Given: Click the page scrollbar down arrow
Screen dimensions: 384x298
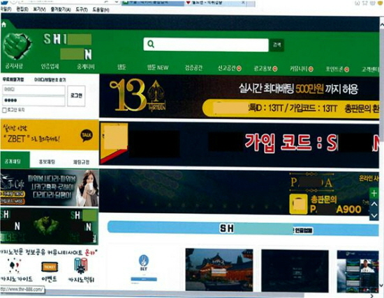Looking at the screenshot, I should (x=381, y=285).
